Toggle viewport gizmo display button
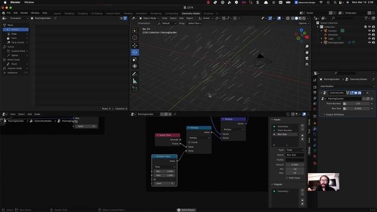 coord(270,18)
